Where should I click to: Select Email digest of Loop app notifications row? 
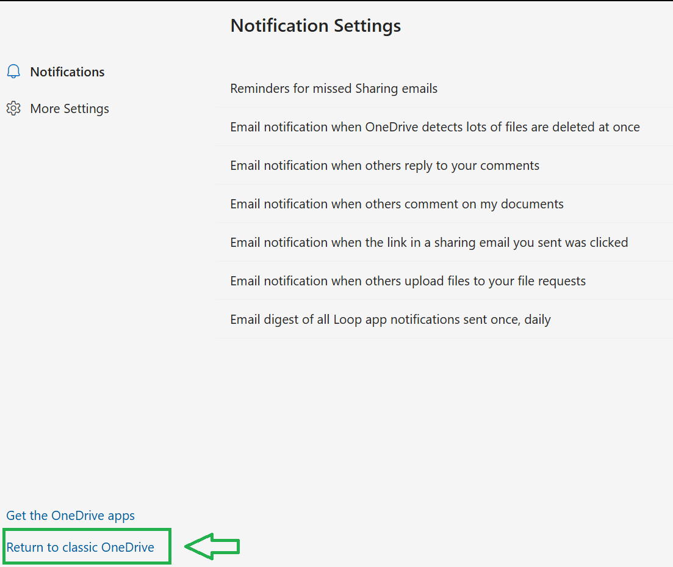[445, 320]
